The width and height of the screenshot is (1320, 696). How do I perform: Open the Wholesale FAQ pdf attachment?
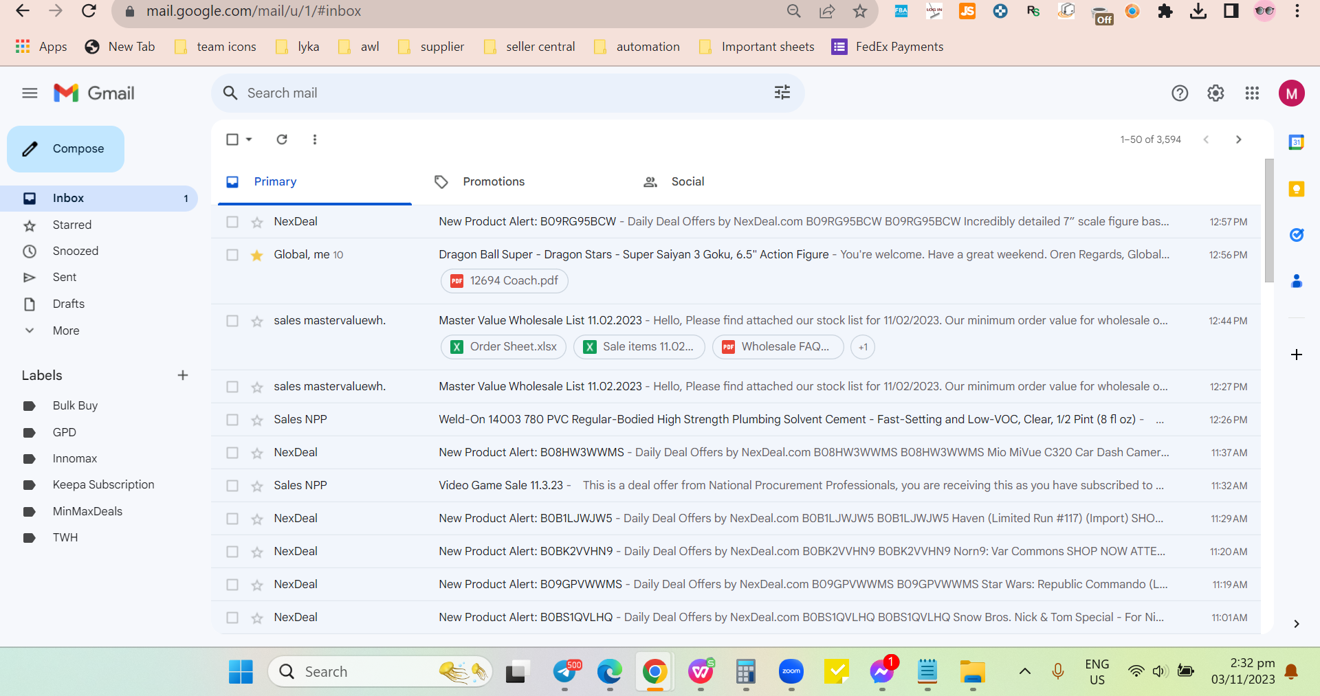[x=778, y=346]
